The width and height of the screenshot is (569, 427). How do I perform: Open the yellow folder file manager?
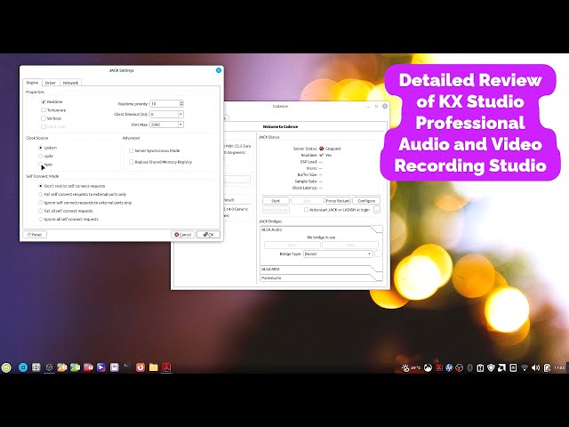[x=154, y=367]
